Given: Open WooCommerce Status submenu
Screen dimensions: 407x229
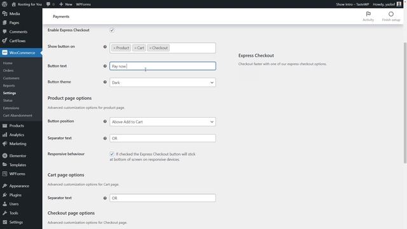Looking at the screenshot, I should (x=8, y=101).
